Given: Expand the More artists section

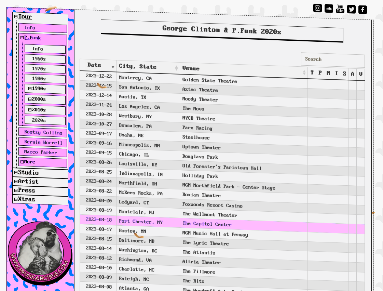Looking at the screenshot, I should (22, 162).
